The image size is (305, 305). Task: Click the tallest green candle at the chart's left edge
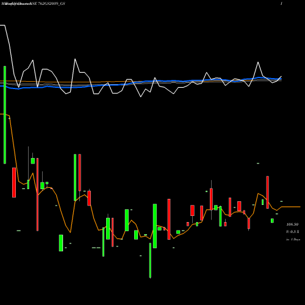5,115
